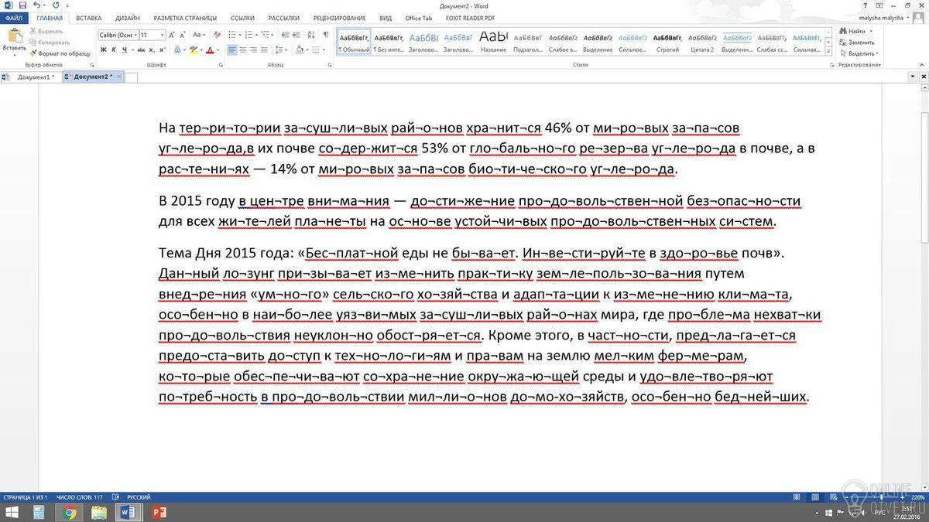Image resolution: width=929 pixels, height=522 pixels.
Task: Decrease font size with the shrink font icon
Action: click(x=182, y=35)
